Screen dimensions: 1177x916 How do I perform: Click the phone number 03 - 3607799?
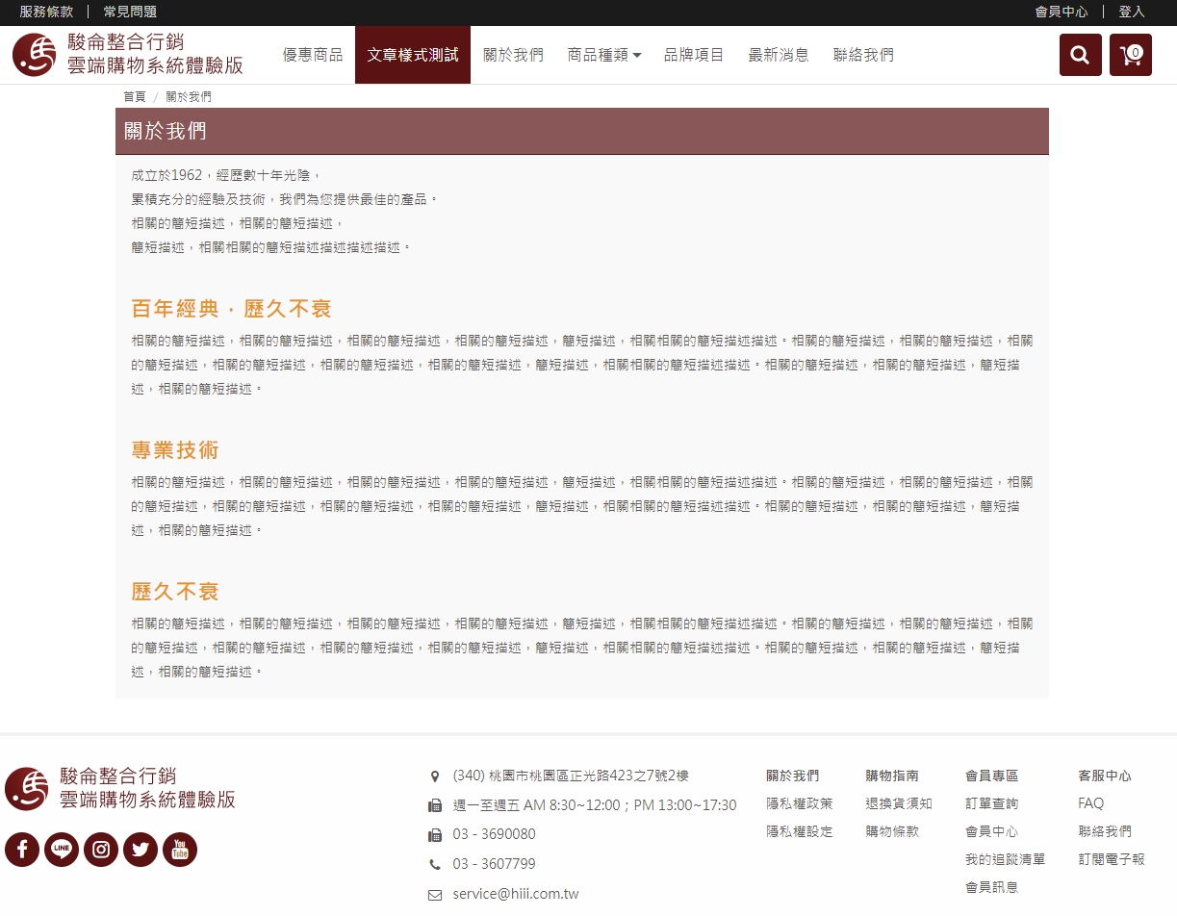pyautogui.click(x=494, y=865)
